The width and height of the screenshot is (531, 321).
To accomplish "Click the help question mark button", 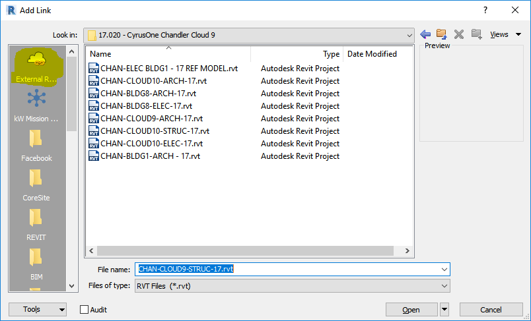I will click(x=485, y=10).
